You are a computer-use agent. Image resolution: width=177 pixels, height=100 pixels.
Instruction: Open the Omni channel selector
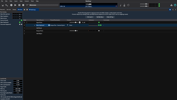point(71,25)
